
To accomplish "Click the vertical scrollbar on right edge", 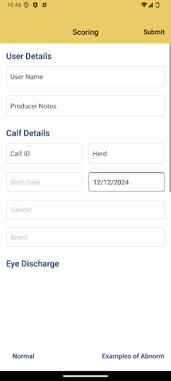I will (x=170, y=118).
